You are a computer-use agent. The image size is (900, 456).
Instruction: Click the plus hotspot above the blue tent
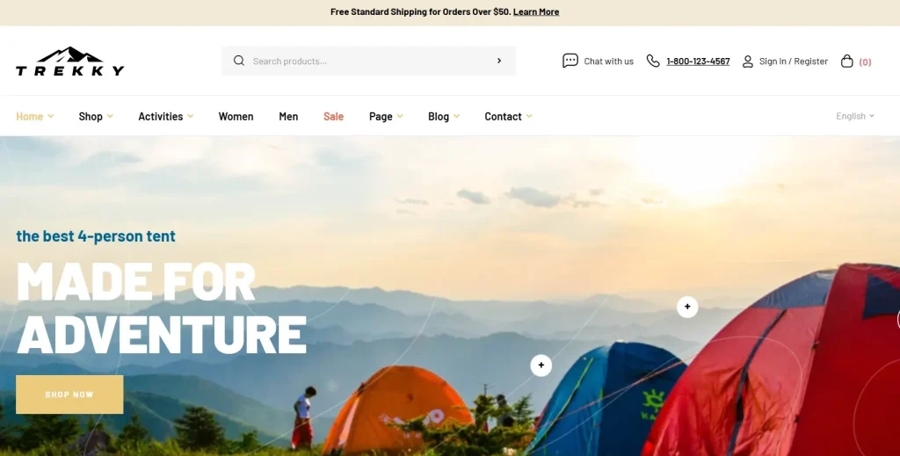coord(541,366)
